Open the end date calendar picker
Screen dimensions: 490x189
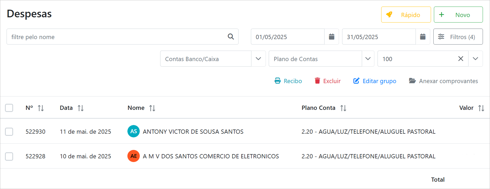[x=423, y=37]
